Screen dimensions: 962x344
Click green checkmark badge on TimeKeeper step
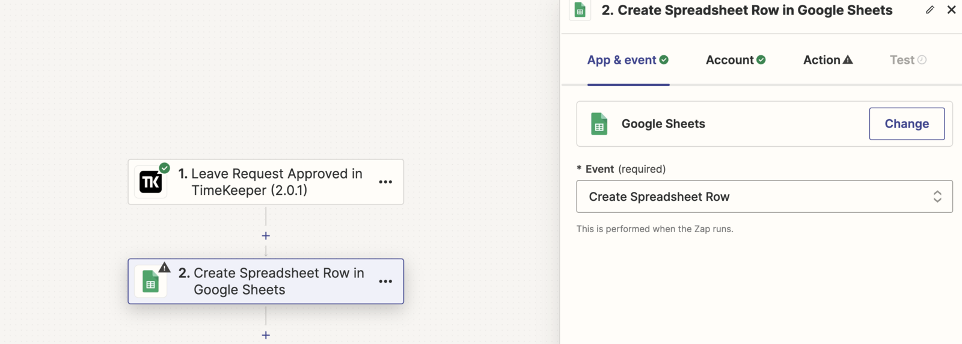[164, 168]
